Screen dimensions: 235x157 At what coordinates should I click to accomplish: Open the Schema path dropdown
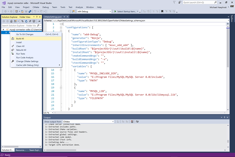click(x=228, y=21)
